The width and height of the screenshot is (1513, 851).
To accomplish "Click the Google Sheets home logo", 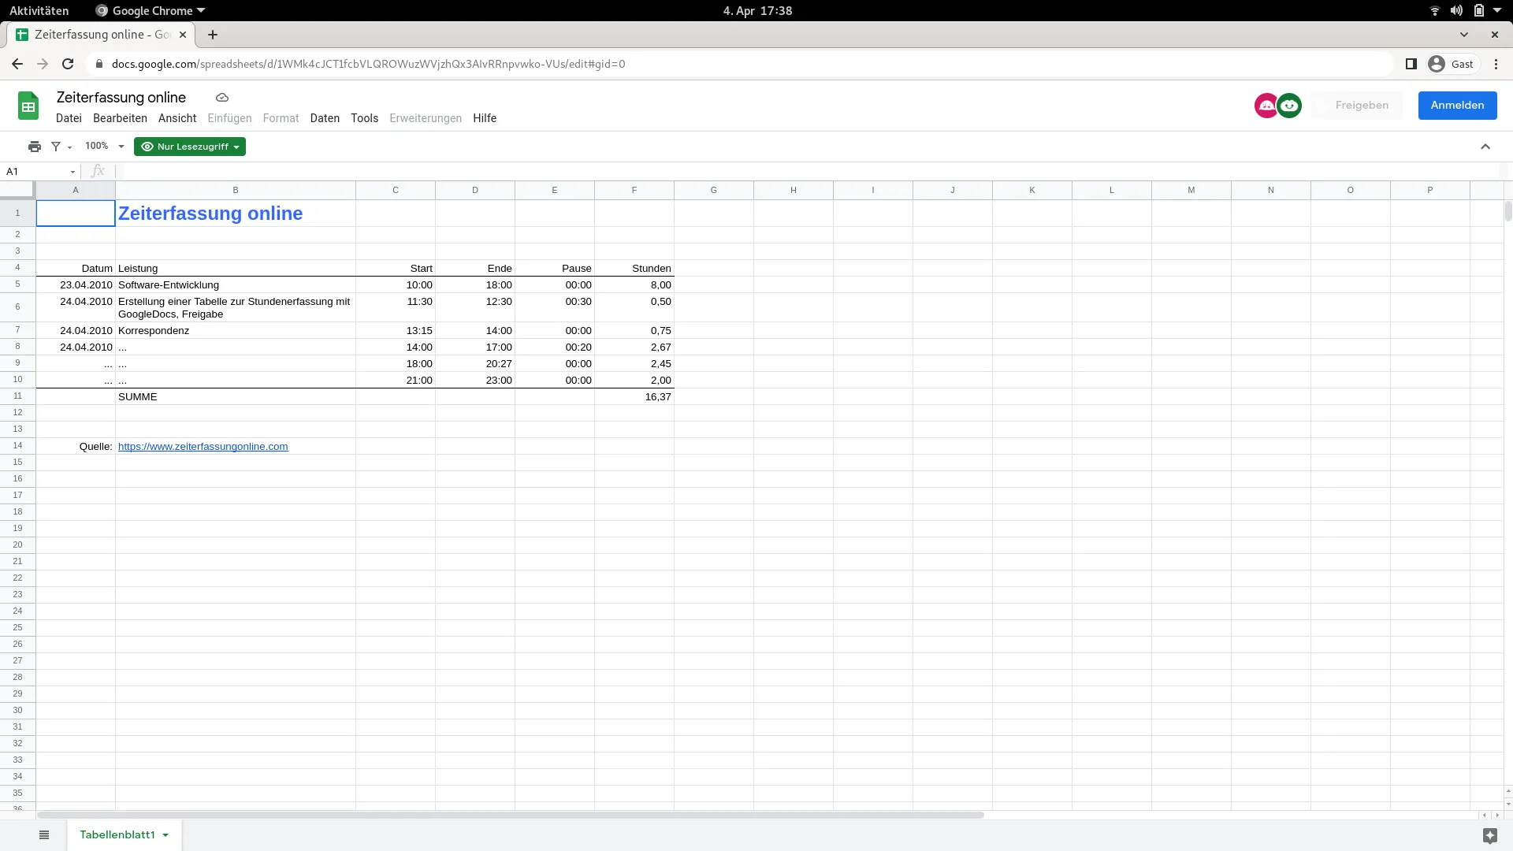I will click(x=28, y=106).
